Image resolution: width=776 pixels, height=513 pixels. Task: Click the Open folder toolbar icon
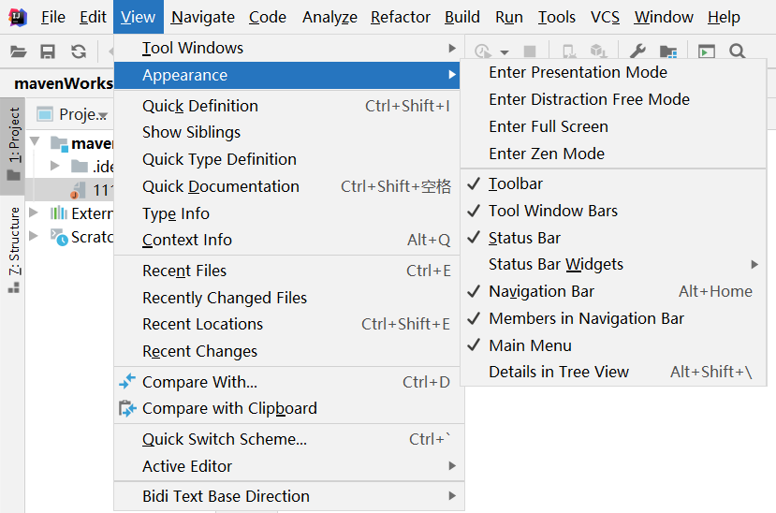pos(18,51)
